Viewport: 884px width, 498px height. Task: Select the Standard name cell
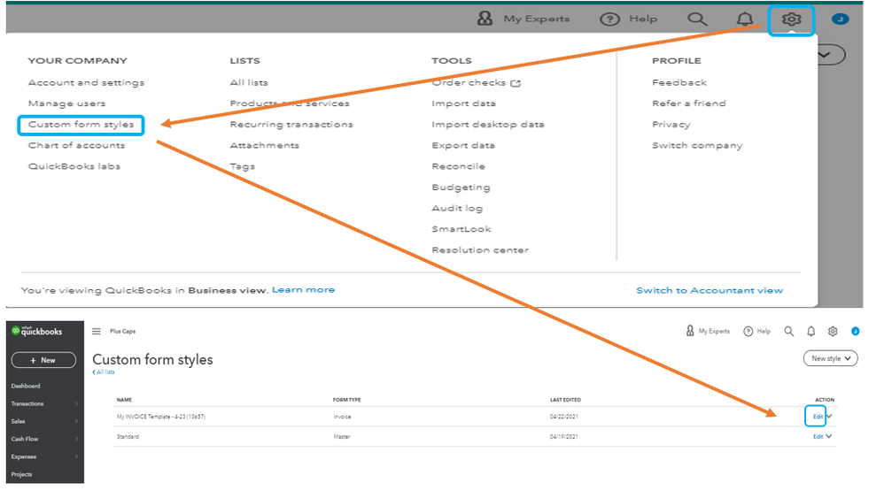pos(128,437)
